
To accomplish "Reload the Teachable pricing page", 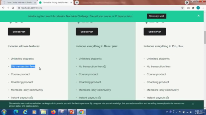I will coord(13,8).
